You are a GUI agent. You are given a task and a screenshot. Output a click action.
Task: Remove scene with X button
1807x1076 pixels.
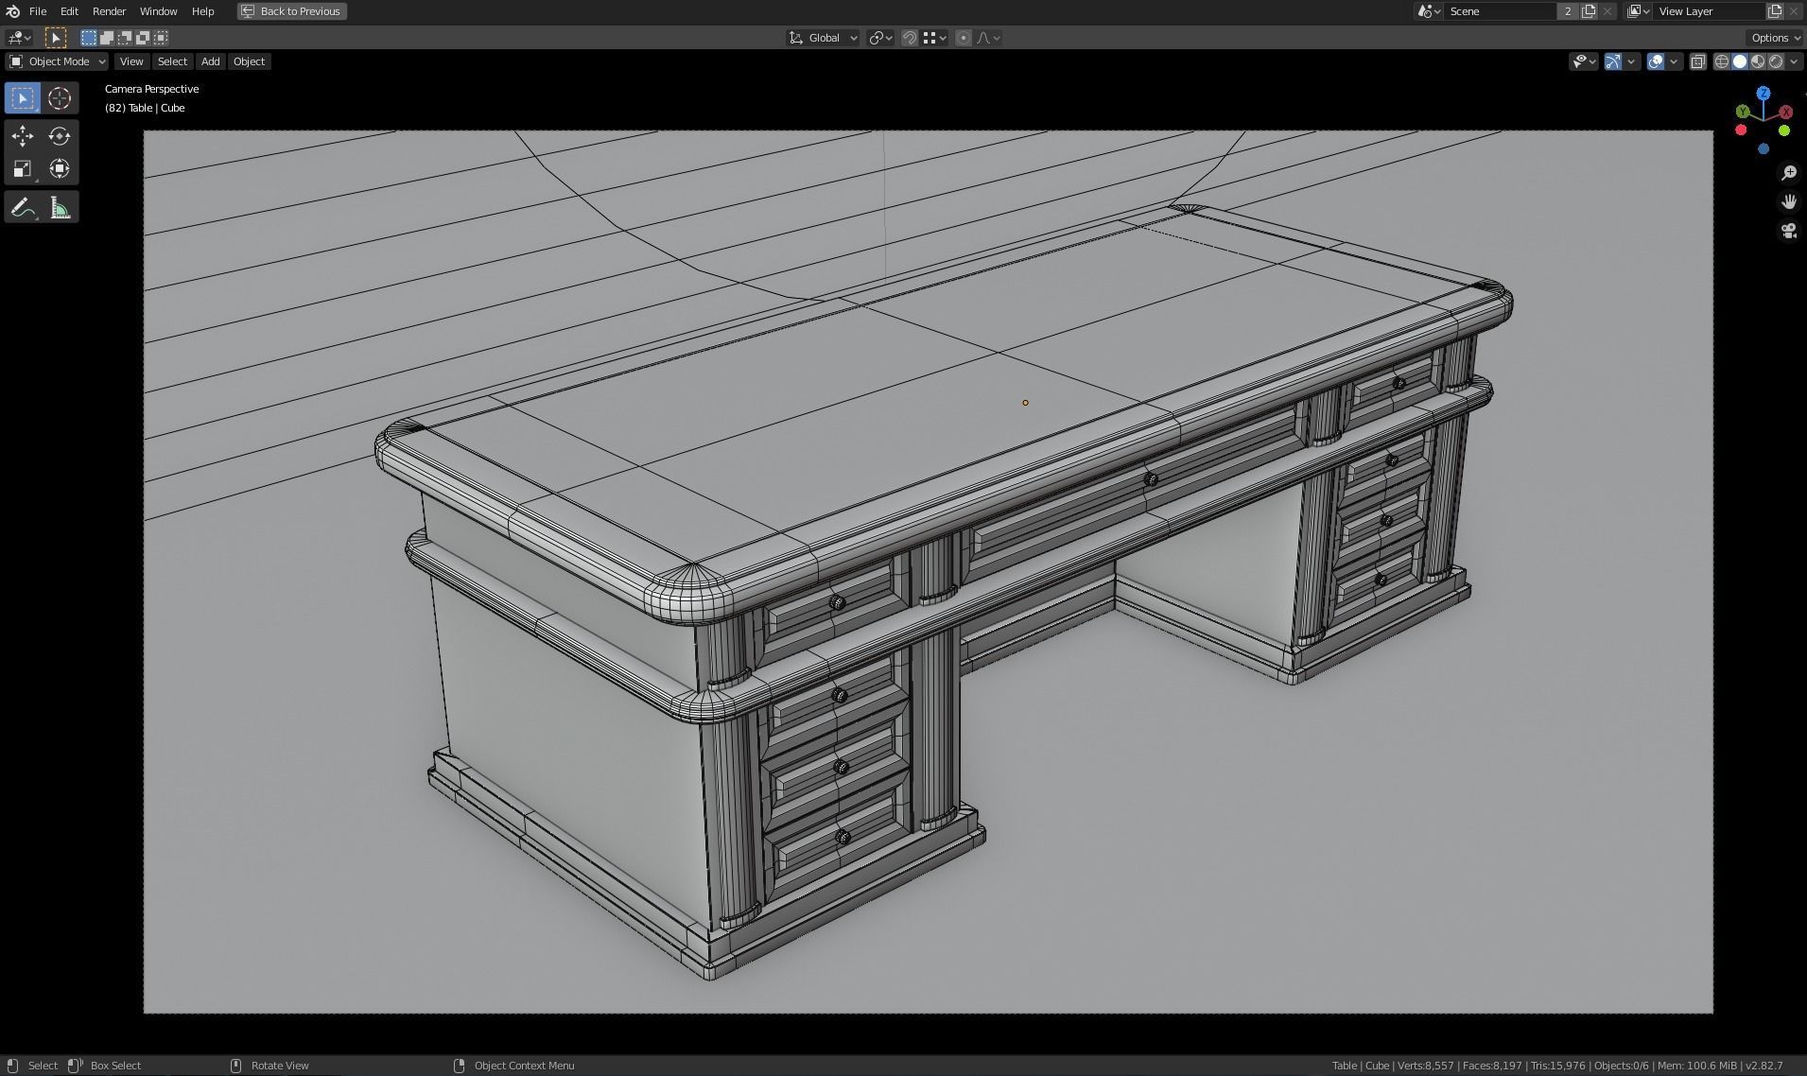(1607, 11)
